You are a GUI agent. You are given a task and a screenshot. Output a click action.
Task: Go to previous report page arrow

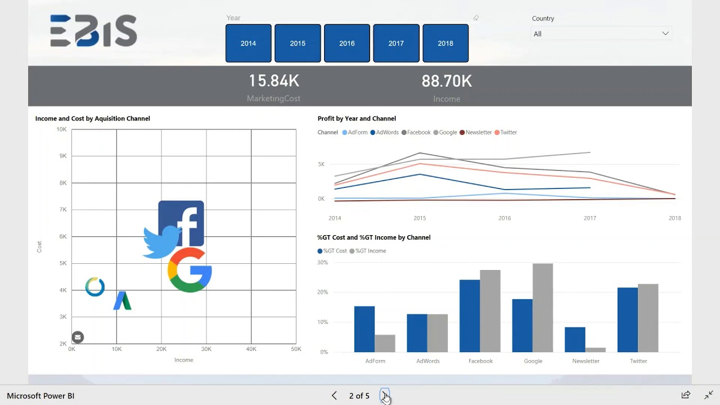(334, 395)
